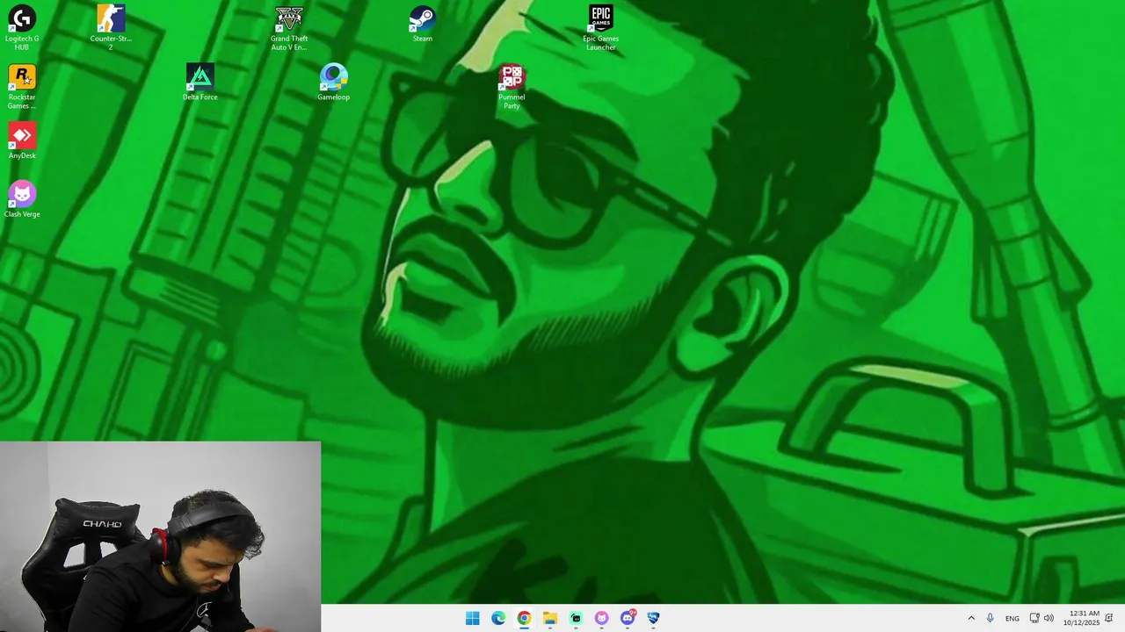Show hidden system tray icons
1125x632 pixels.
pyautogui.click(x=971, y=618)
